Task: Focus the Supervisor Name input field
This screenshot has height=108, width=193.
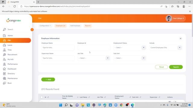Action: [58, 58]
